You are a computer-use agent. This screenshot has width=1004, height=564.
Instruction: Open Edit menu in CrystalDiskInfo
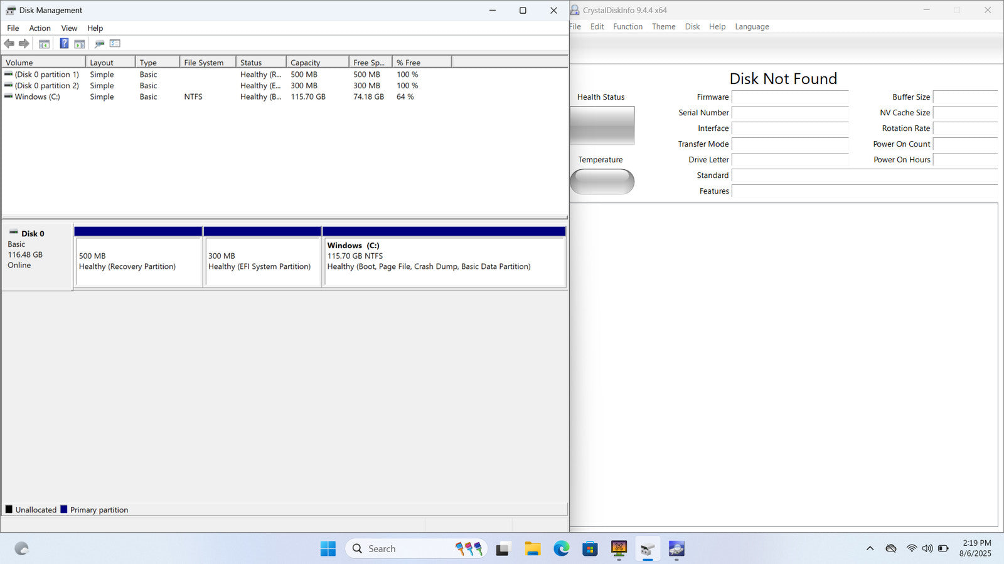pos(597,26)
